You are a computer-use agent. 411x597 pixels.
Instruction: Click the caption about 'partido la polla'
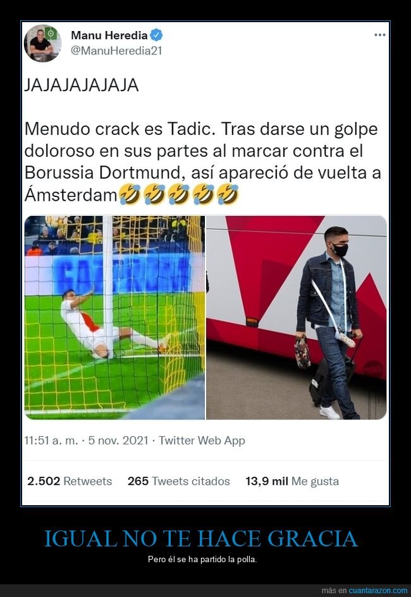click(x=202, y=560)
